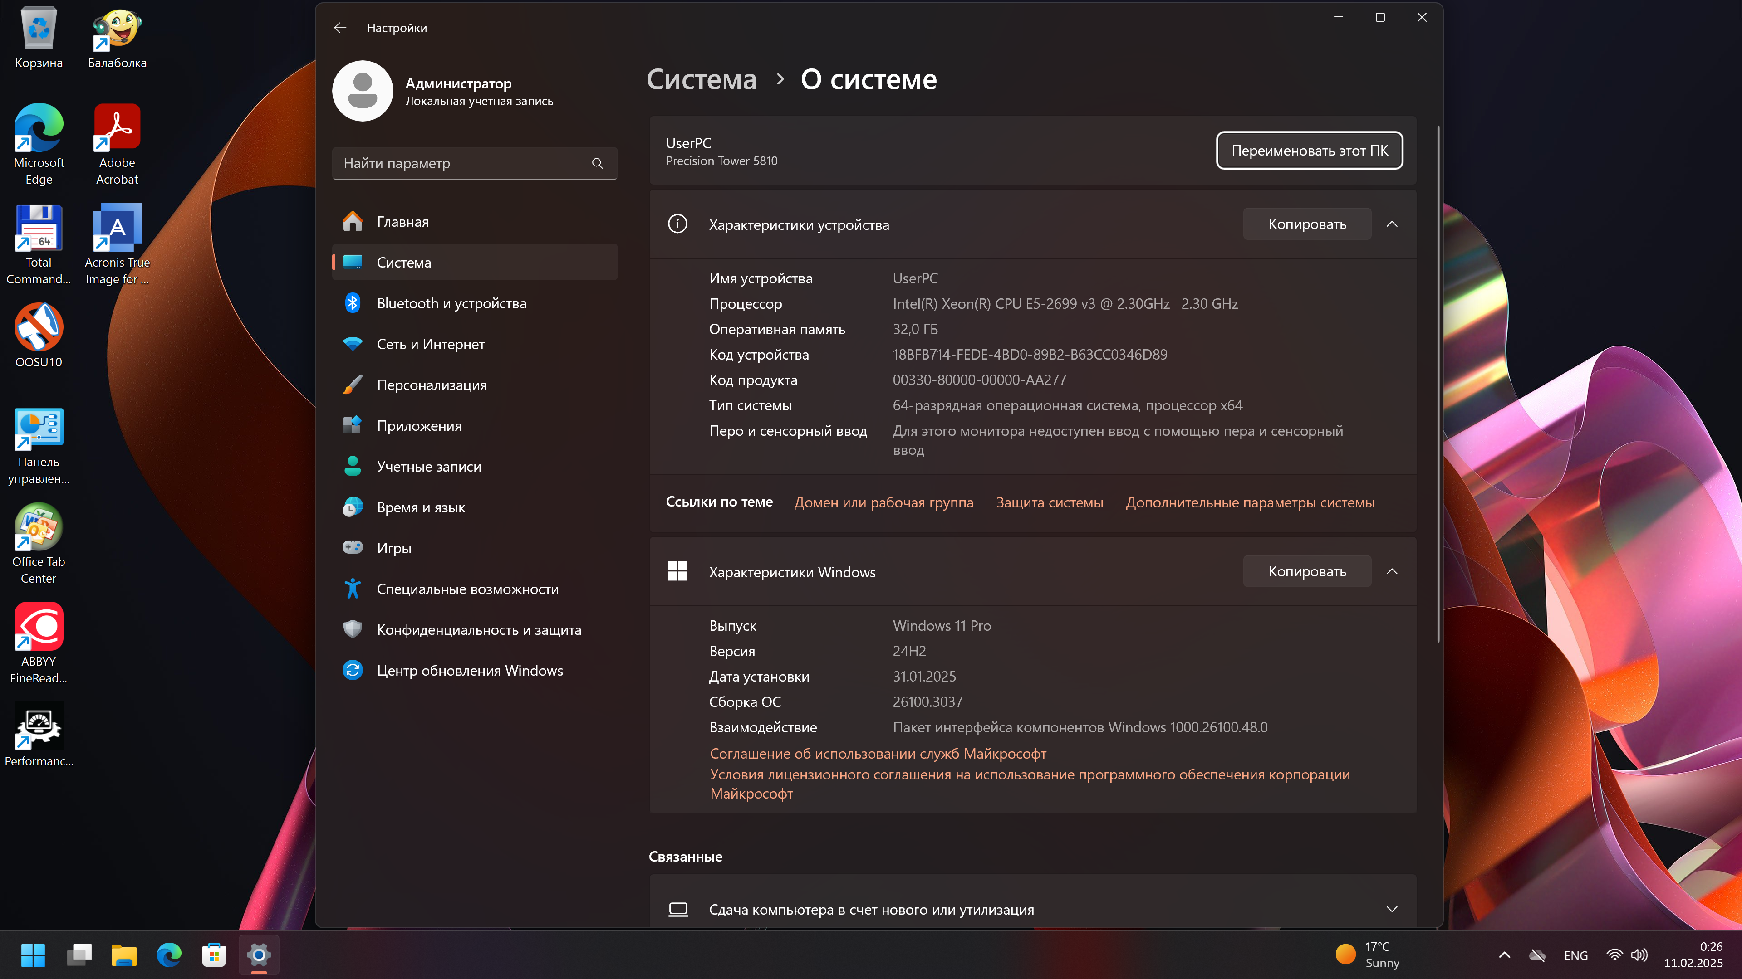Collapse the Характеристики устройства section
1742x979 pixels.
click(1392, 224)
